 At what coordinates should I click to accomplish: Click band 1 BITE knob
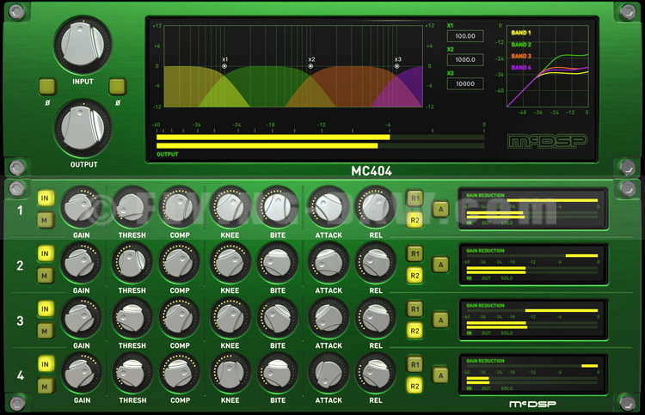click(277, 207)
